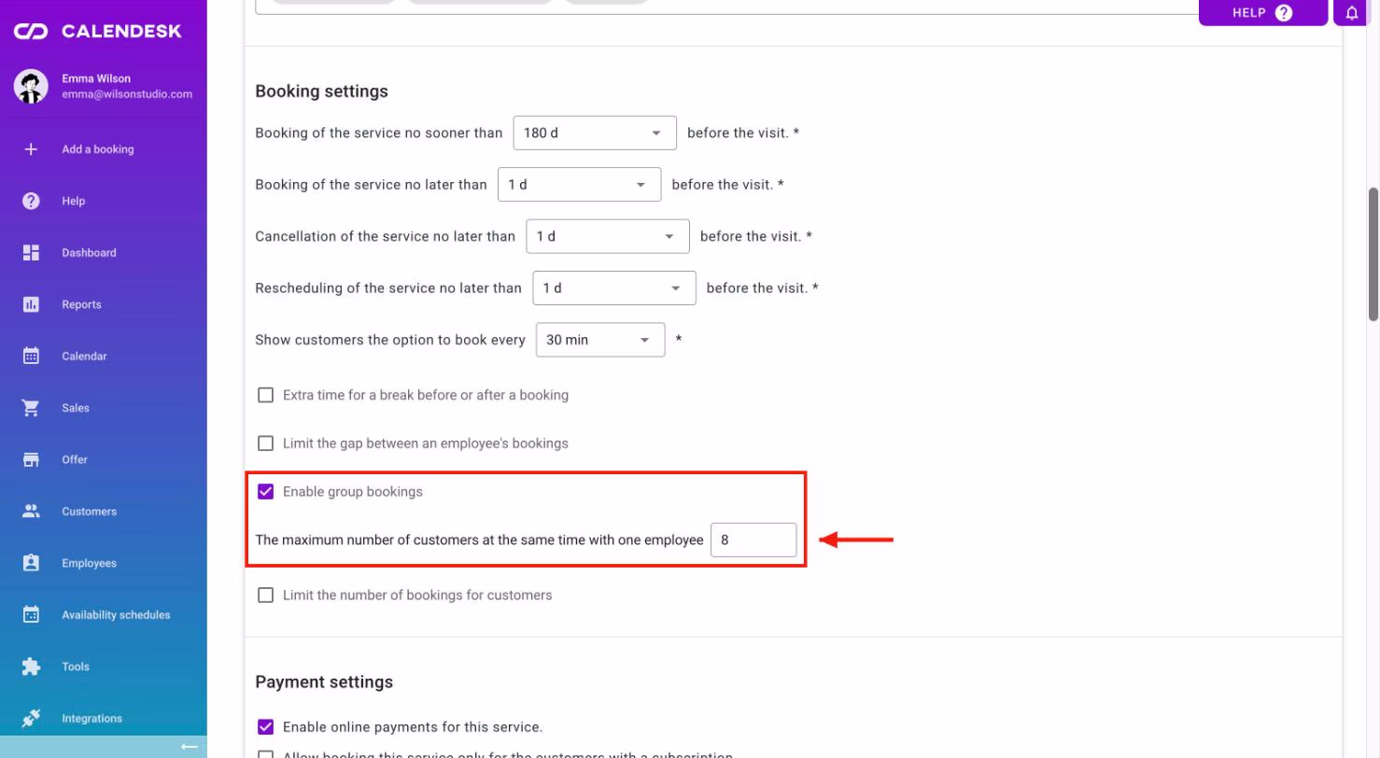Click the purple HELP button
This screenshot has height=758, width=1380.
[x=1262, y=13]
